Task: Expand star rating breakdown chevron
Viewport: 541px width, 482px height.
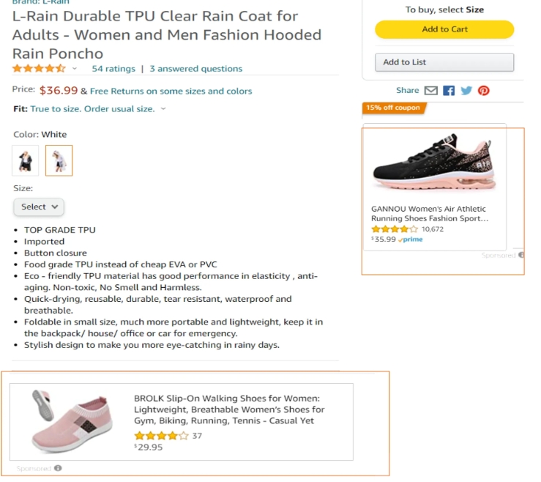Action: pyautogui.click(x=75, y=69)
